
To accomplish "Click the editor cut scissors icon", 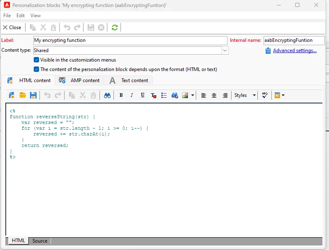I will coord(83,95).
